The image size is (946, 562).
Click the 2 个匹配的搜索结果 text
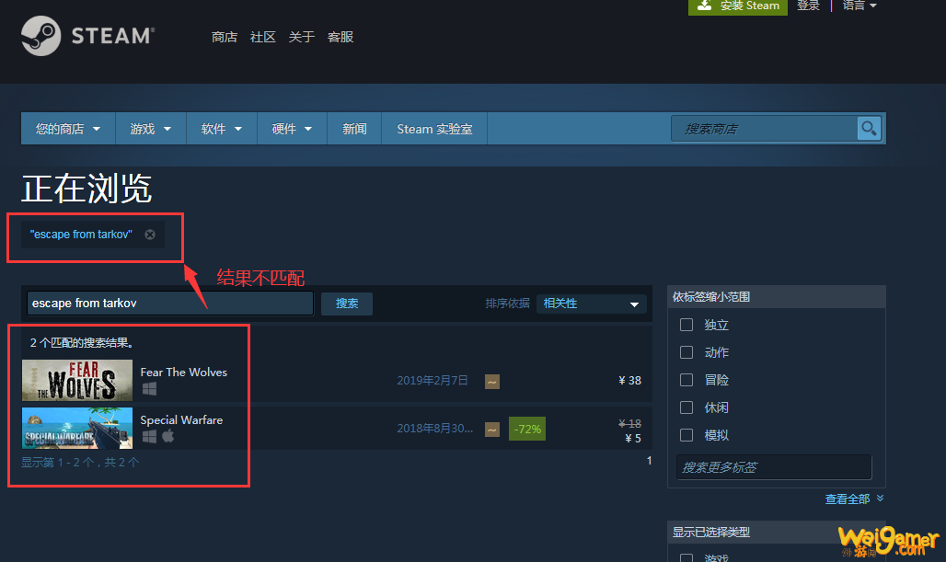tap(82, 342)
